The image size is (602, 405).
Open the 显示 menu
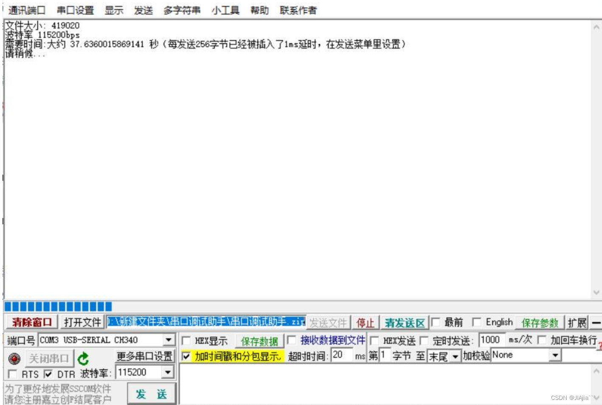coord(114,10)
